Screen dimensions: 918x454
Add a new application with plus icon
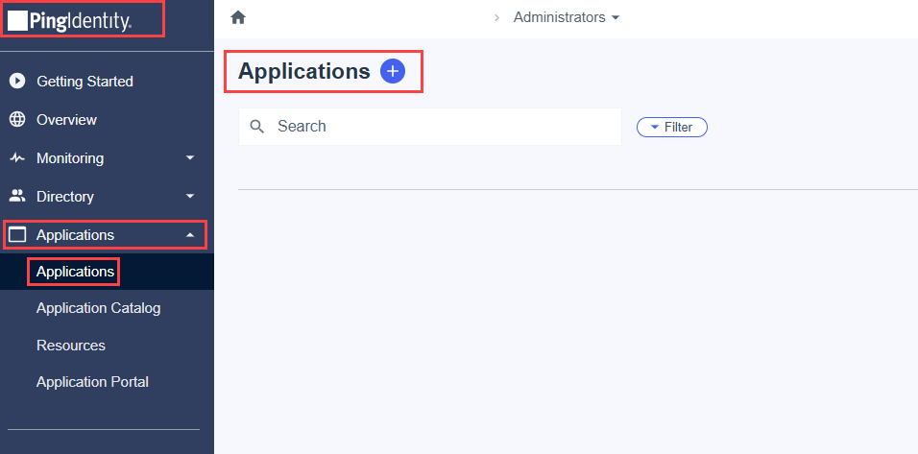tap(392, 71)
